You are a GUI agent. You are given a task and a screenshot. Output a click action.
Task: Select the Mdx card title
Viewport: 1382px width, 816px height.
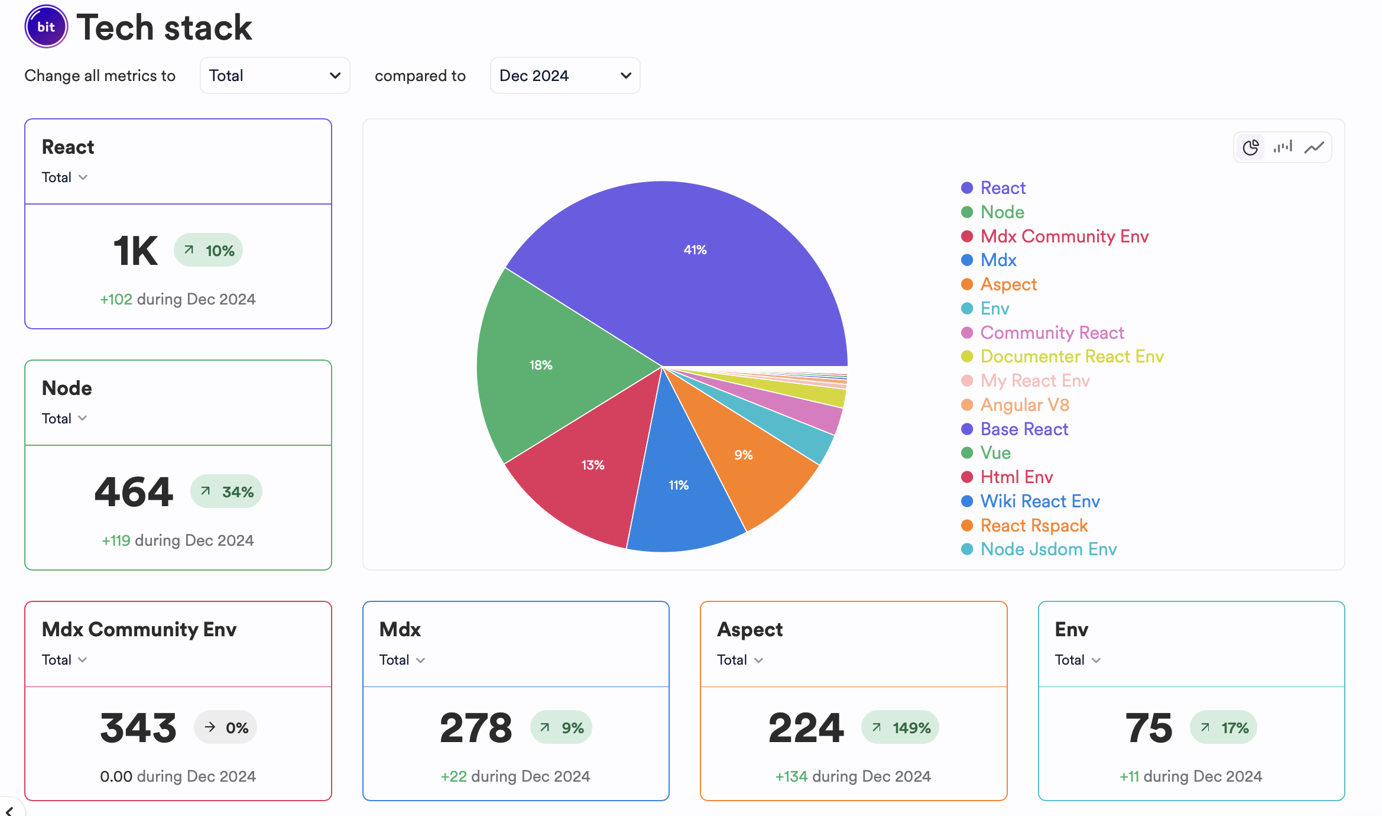400,629
